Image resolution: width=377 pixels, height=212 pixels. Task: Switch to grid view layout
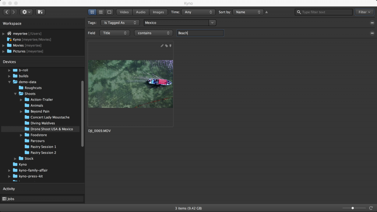(92, 12)
